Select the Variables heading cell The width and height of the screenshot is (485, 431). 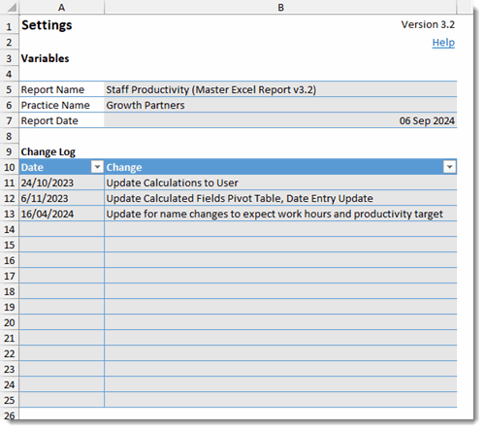tap(61, 58)
